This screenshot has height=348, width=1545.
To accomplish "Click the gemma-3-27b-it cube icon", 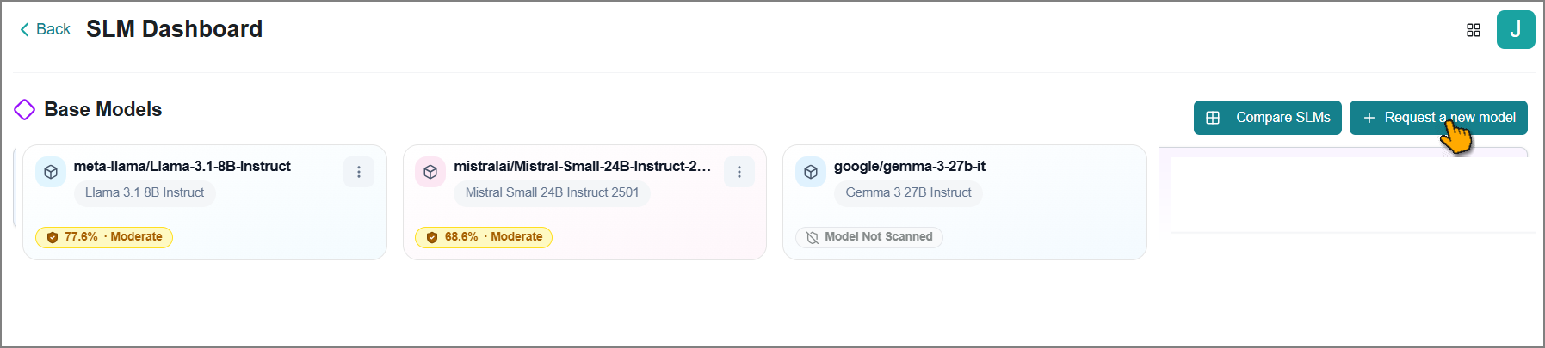I will pyautogui.click(x=811, y=172).
